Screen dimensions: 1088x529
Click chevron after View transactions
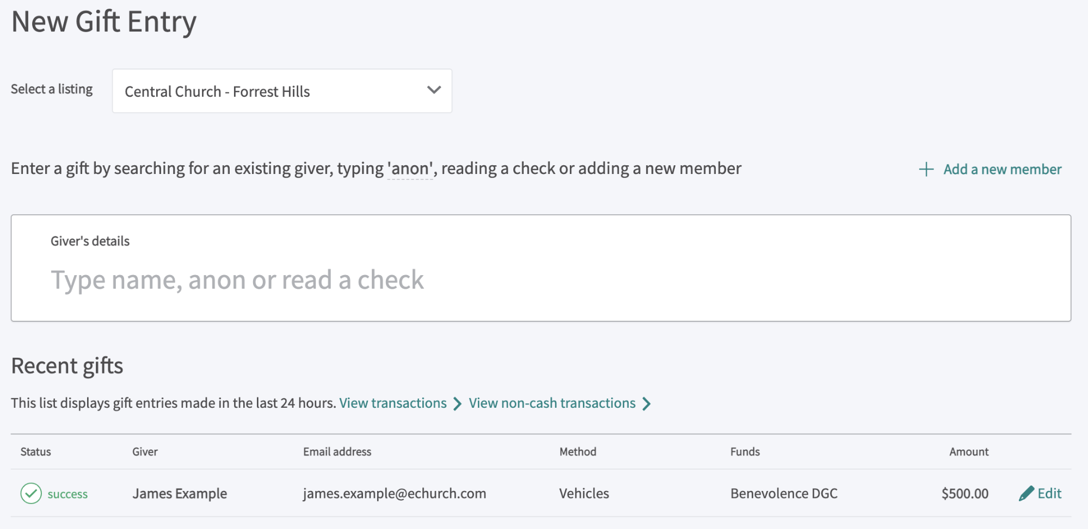coord(457,403)
